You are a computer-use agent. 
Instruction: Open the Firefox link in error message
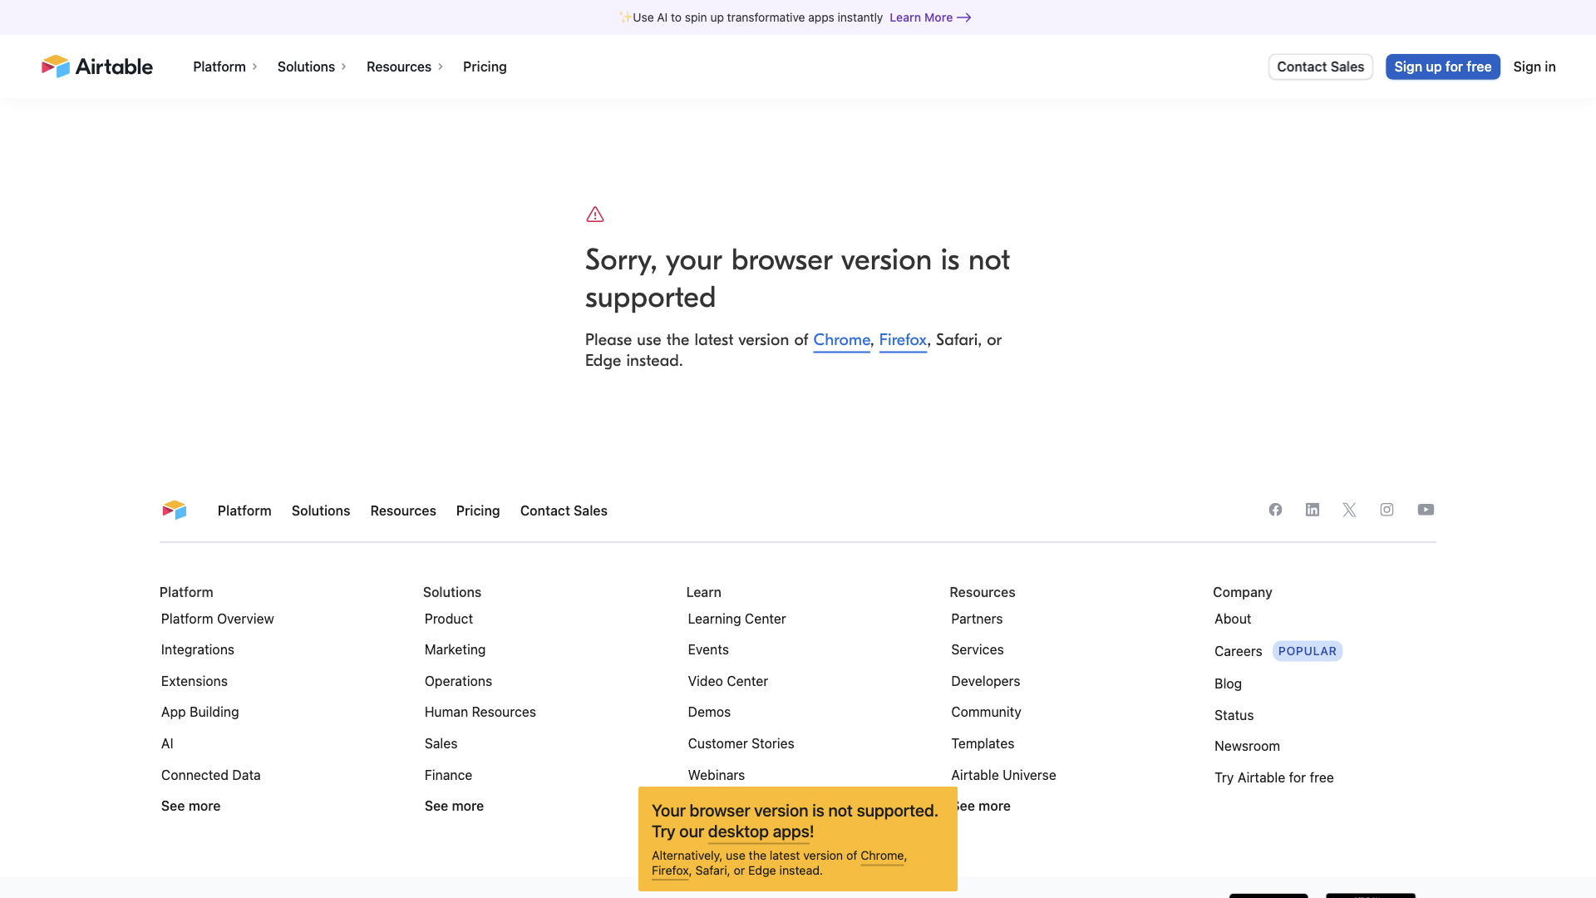pos(903,340)
